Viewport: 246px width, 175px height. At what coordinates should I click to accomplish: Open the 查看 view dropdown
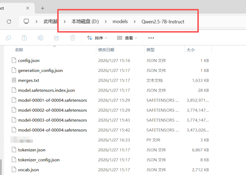tap(127, 38)
